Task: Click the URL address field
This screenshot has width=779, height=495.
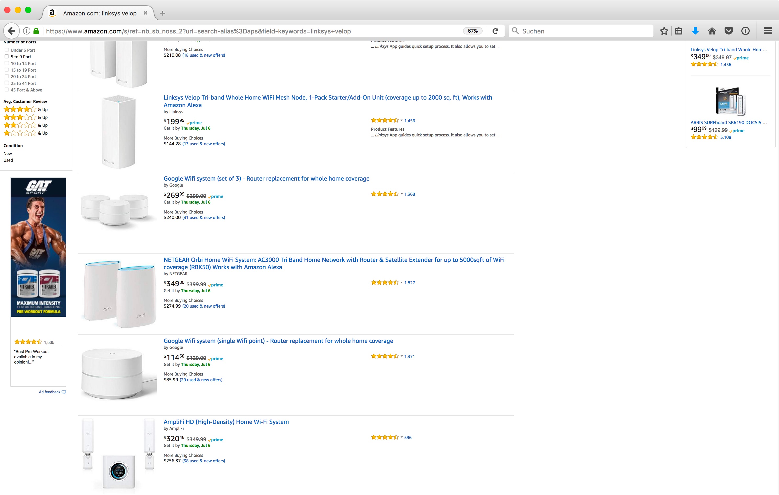Action: (252, 31)
